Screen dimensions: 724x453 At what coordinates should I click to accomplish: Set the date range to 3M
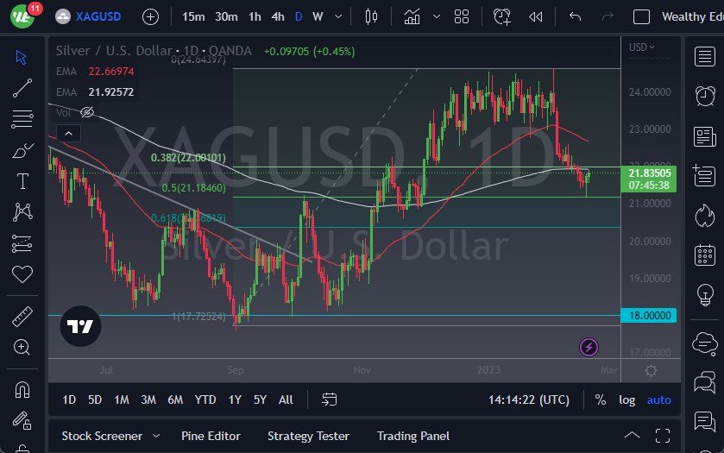click(148, 400)
